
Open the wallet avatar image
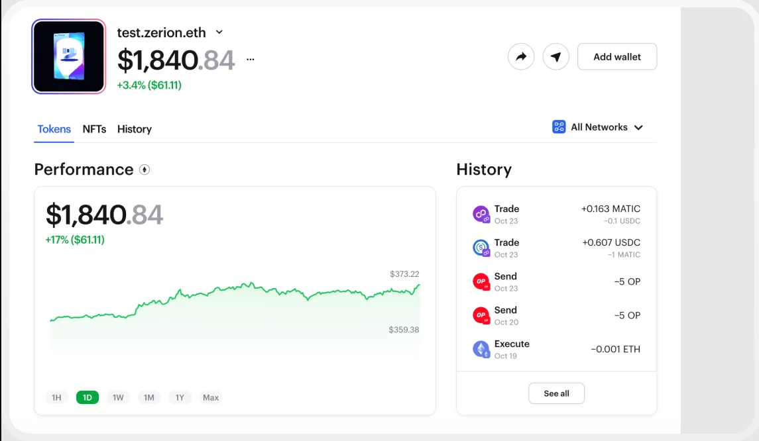point(69,56)
